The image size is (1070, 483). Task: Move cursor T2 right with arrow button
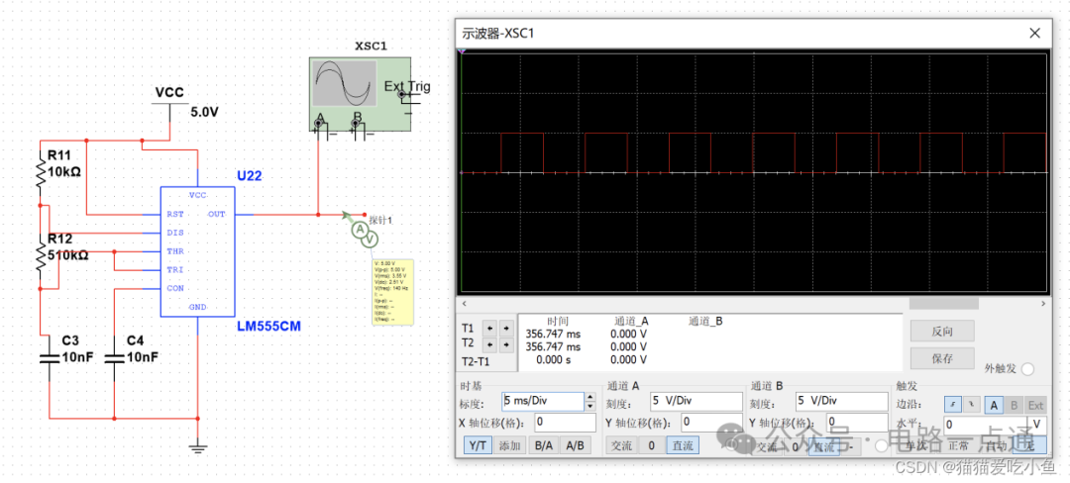point(505,343)
